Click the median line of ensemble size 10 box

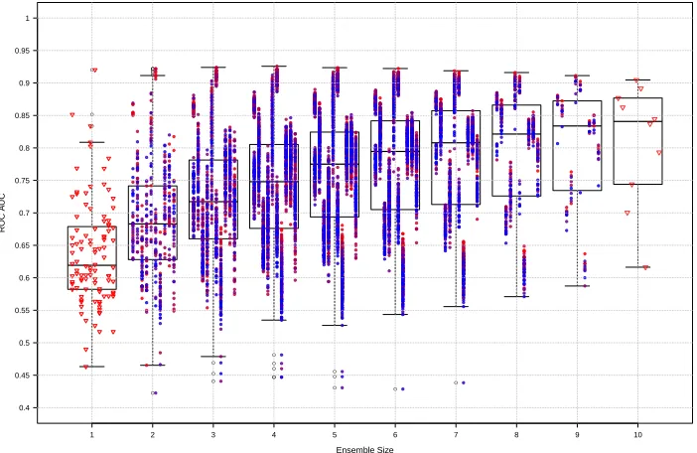[x=637, y=121]
